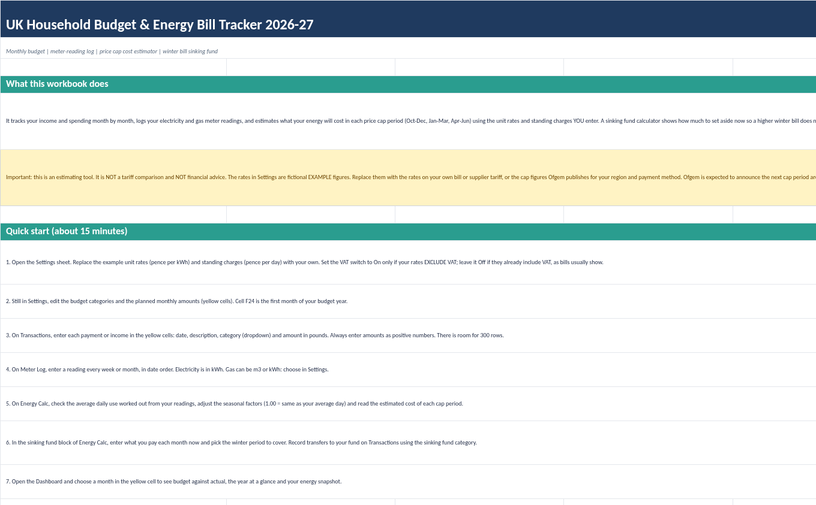This screenshot has width=816, height=505.
Task: Click step 6 'In the sinking fund block of Energy Calc'
Action: click(408, 443)
